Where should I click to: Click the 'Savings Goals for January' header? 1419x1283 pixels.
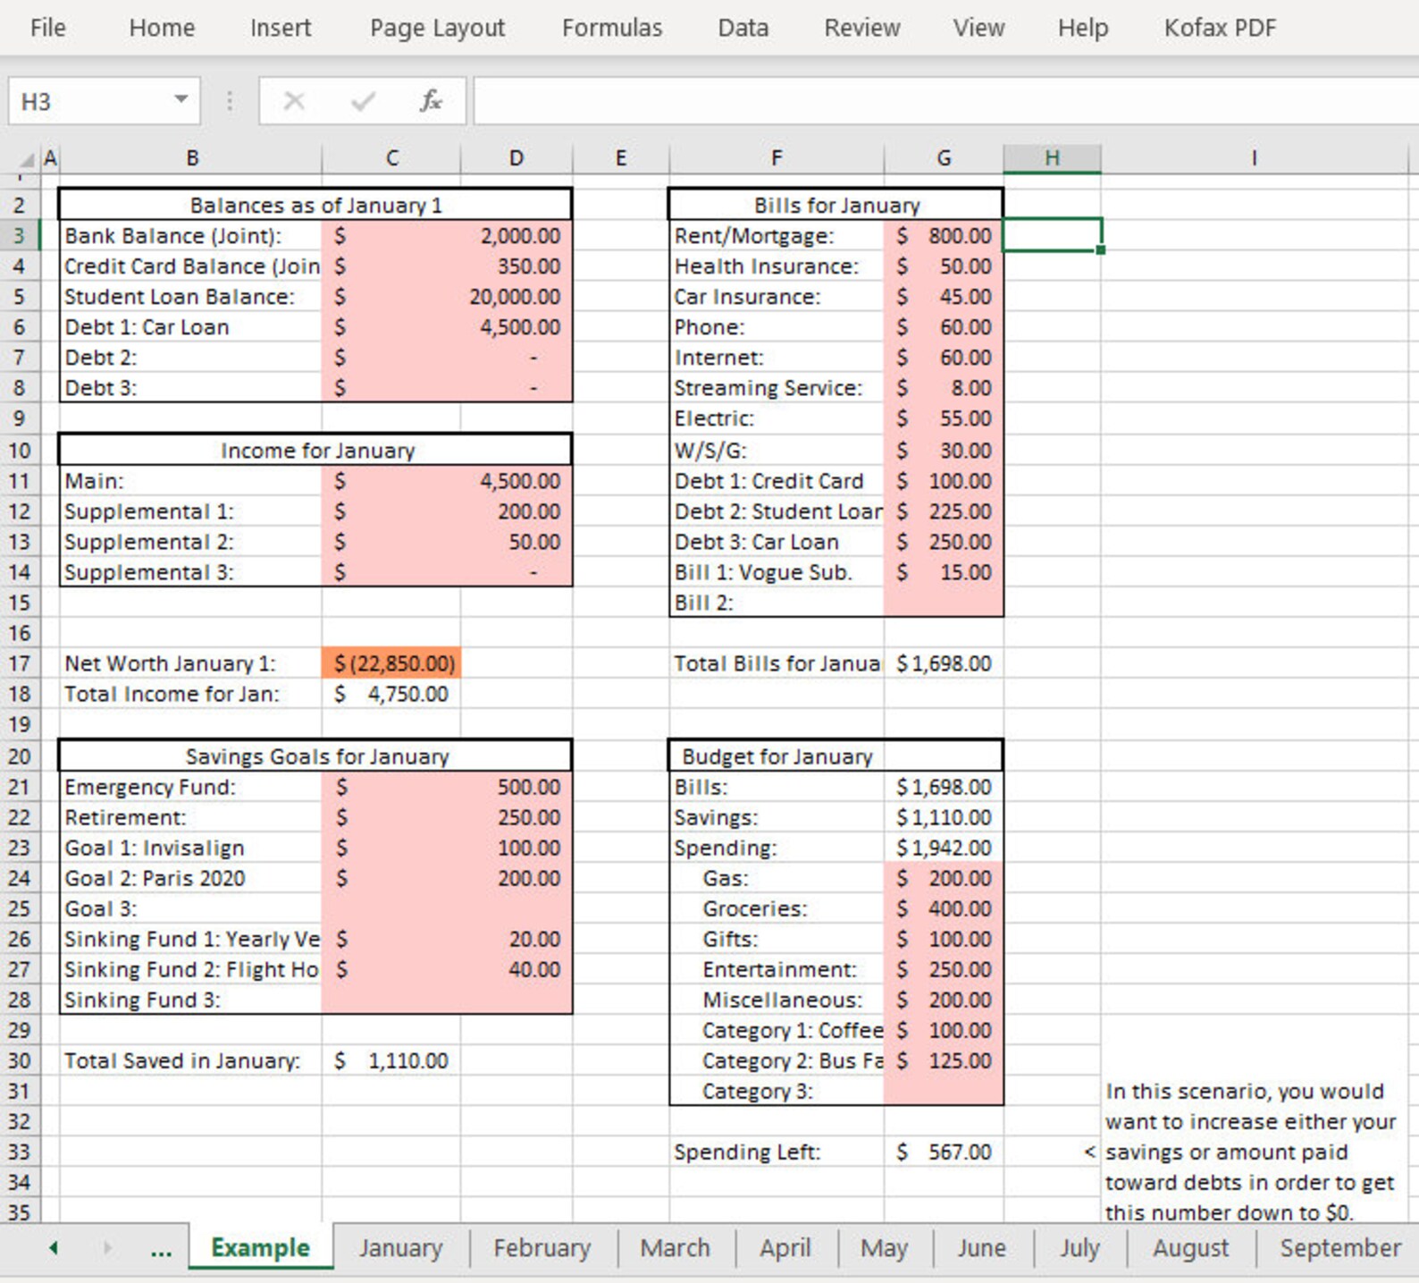315,755
